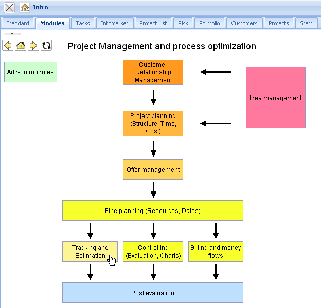Click the Add-on modules box
Image resolution: width=321 pixels, height=308 pixels.
click(x=30, y=72)
